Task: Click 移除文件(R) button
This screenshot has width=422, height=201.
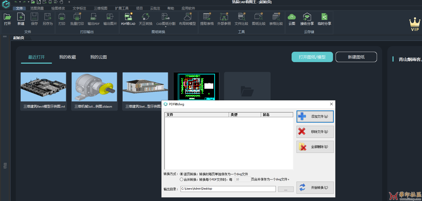Action: (x=315, y=132)
